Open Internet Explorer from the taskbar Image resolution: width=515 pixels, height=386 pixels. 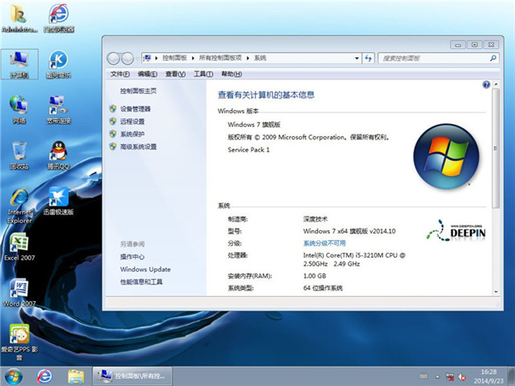pyautogui.click(x=44, y=376)
